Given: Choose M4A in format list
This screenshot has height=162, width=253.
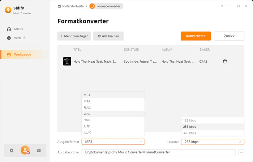Looking at the screenshot, I should [x=113, y=101].
